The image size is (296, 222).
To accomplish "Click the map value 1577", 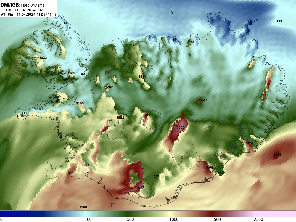I will tap(147, 115).
